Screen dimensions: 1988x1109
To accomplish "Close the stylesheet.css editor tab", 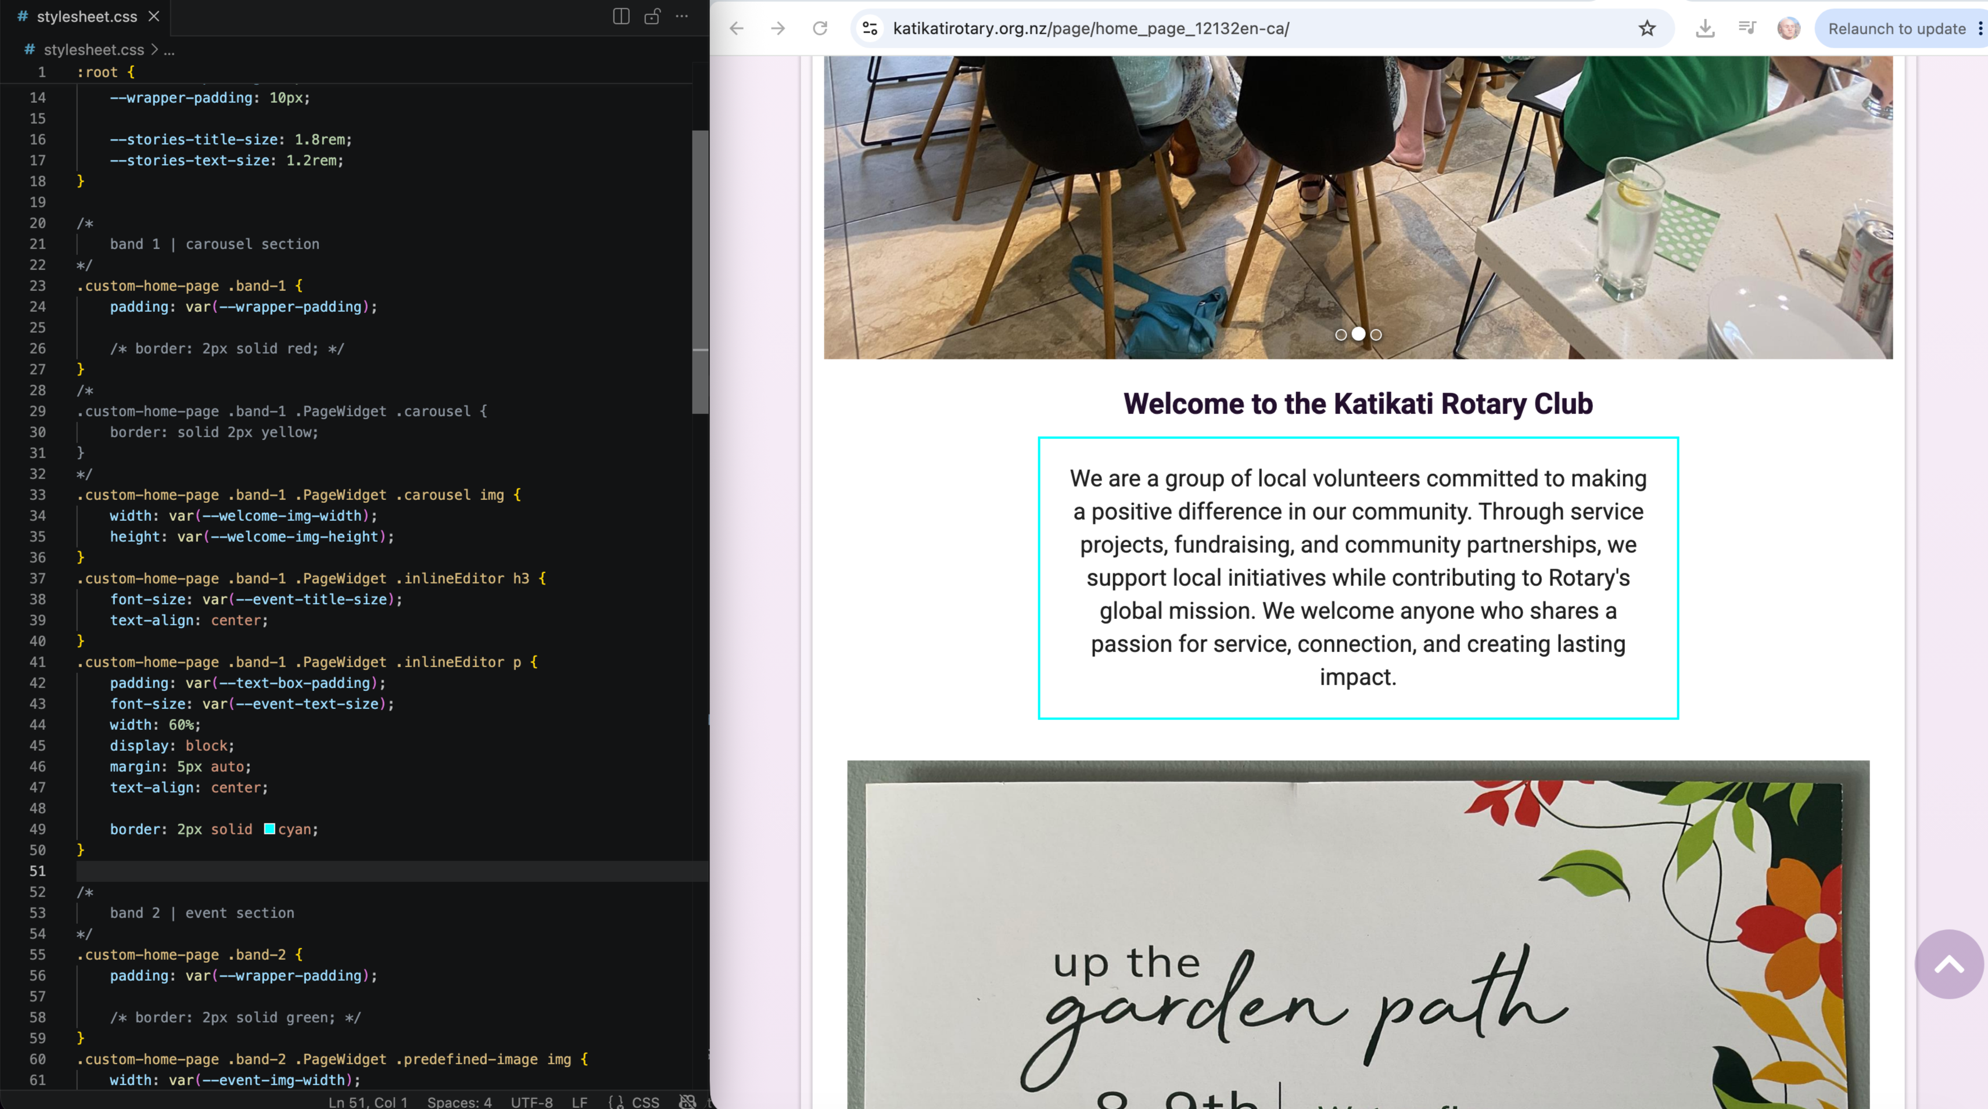I will (x=155, y=16).
